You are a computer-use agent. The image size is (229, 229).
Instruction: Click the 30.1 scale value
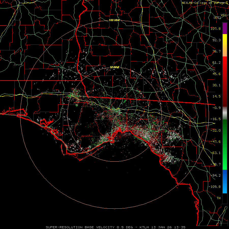coord(217,85)
